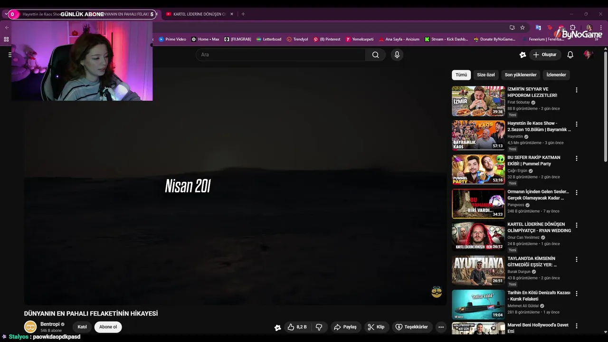Image resolution: width=608 pixels, height=342 pixels.
Task: Open Chrome three-dot menu
Action: 600,28
